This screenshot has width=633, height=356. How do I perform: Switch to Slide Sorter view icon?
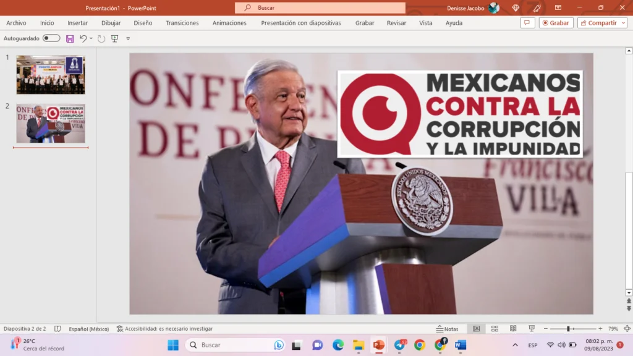point(495,329)
